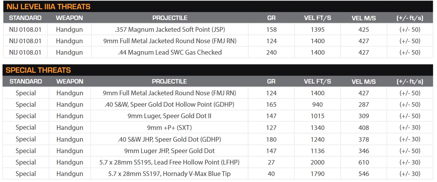
Task: Select the Hornady V-Max Blue Tip projectile cell
Action: coord(169,174)
